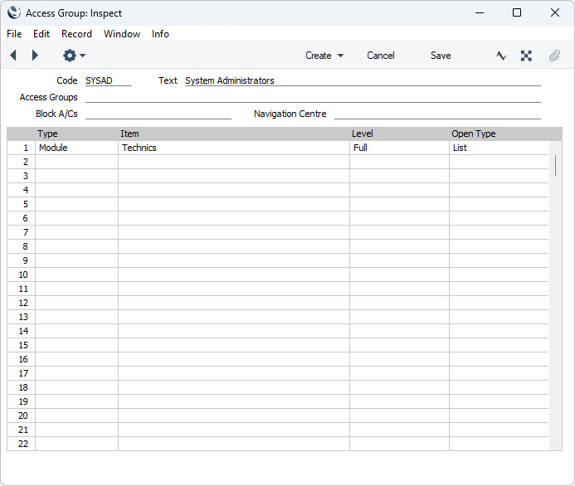Image resolution: width=575 pixels, height=486 pixels.
Task: Select the Technics item cell
Action: (x=234, y=148)
